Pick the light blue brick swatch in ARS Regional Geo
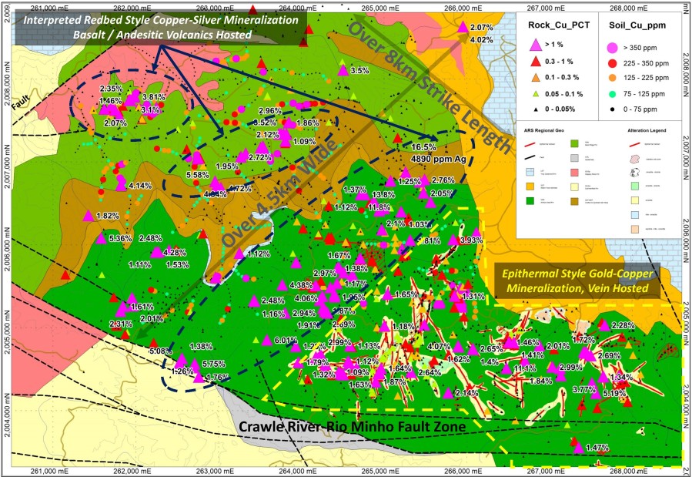Image resolution: width=692 pixels, height=477 pixels. tap(530, 173)
